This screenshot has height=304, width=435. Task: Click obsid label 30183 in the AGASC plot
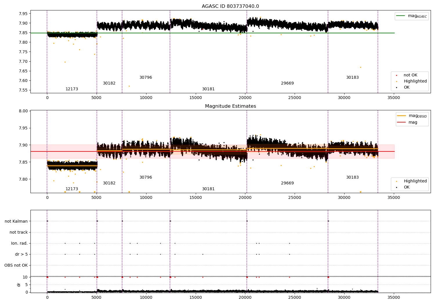point(352,78)
